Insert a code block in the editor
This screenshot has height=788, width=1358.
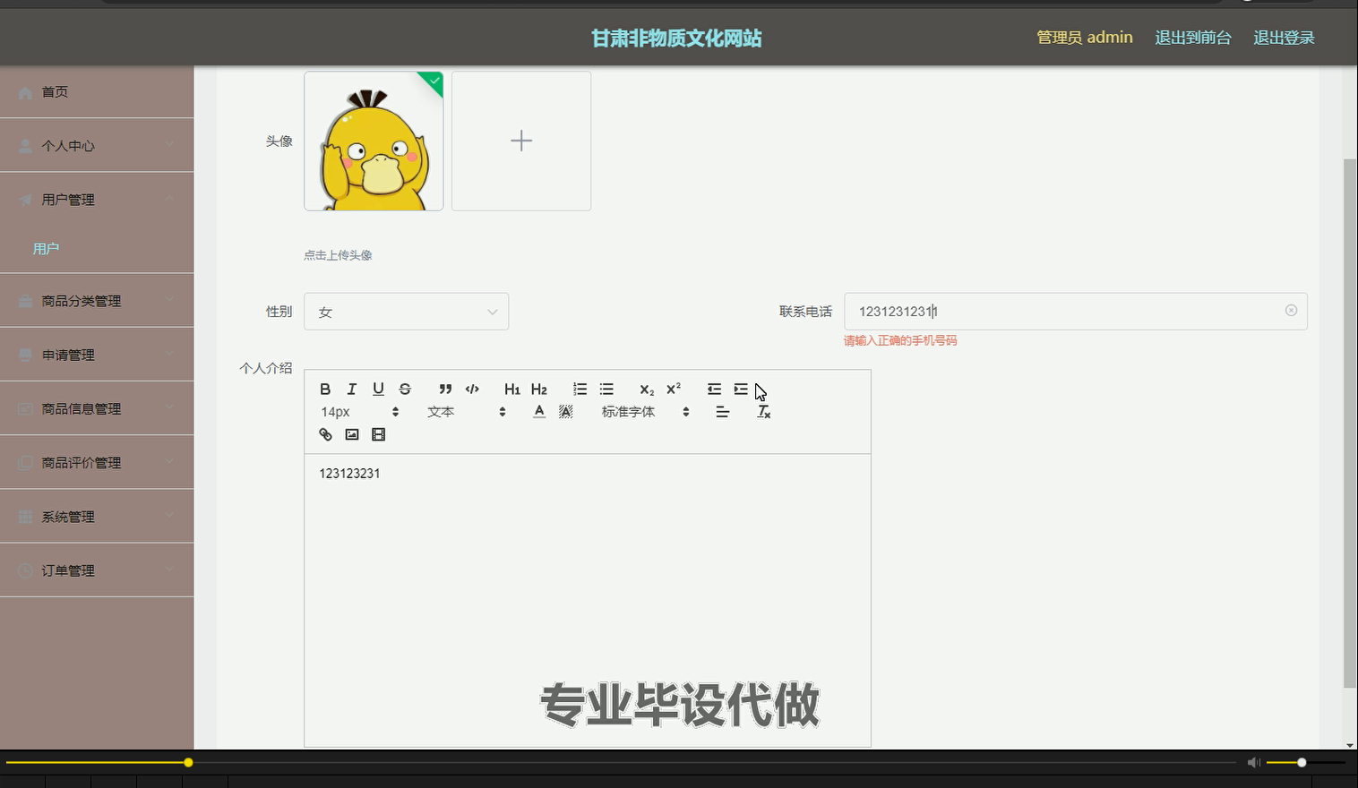(472, 389)
